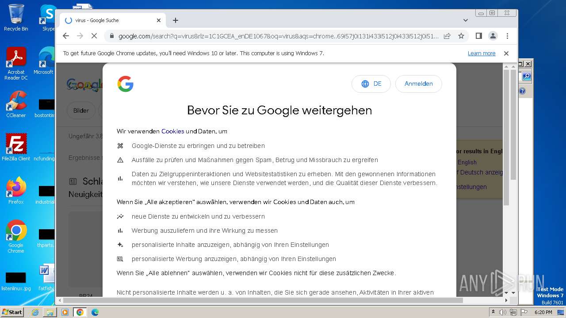Click the Google logo in the dialog

126,84
